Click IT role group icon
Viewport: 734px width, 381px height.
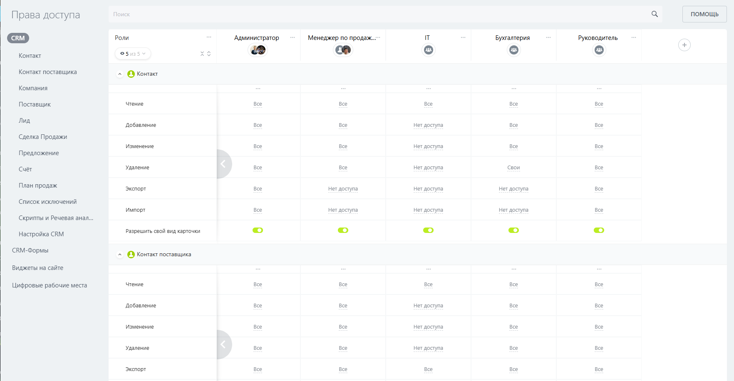click(x=428, y=50)
